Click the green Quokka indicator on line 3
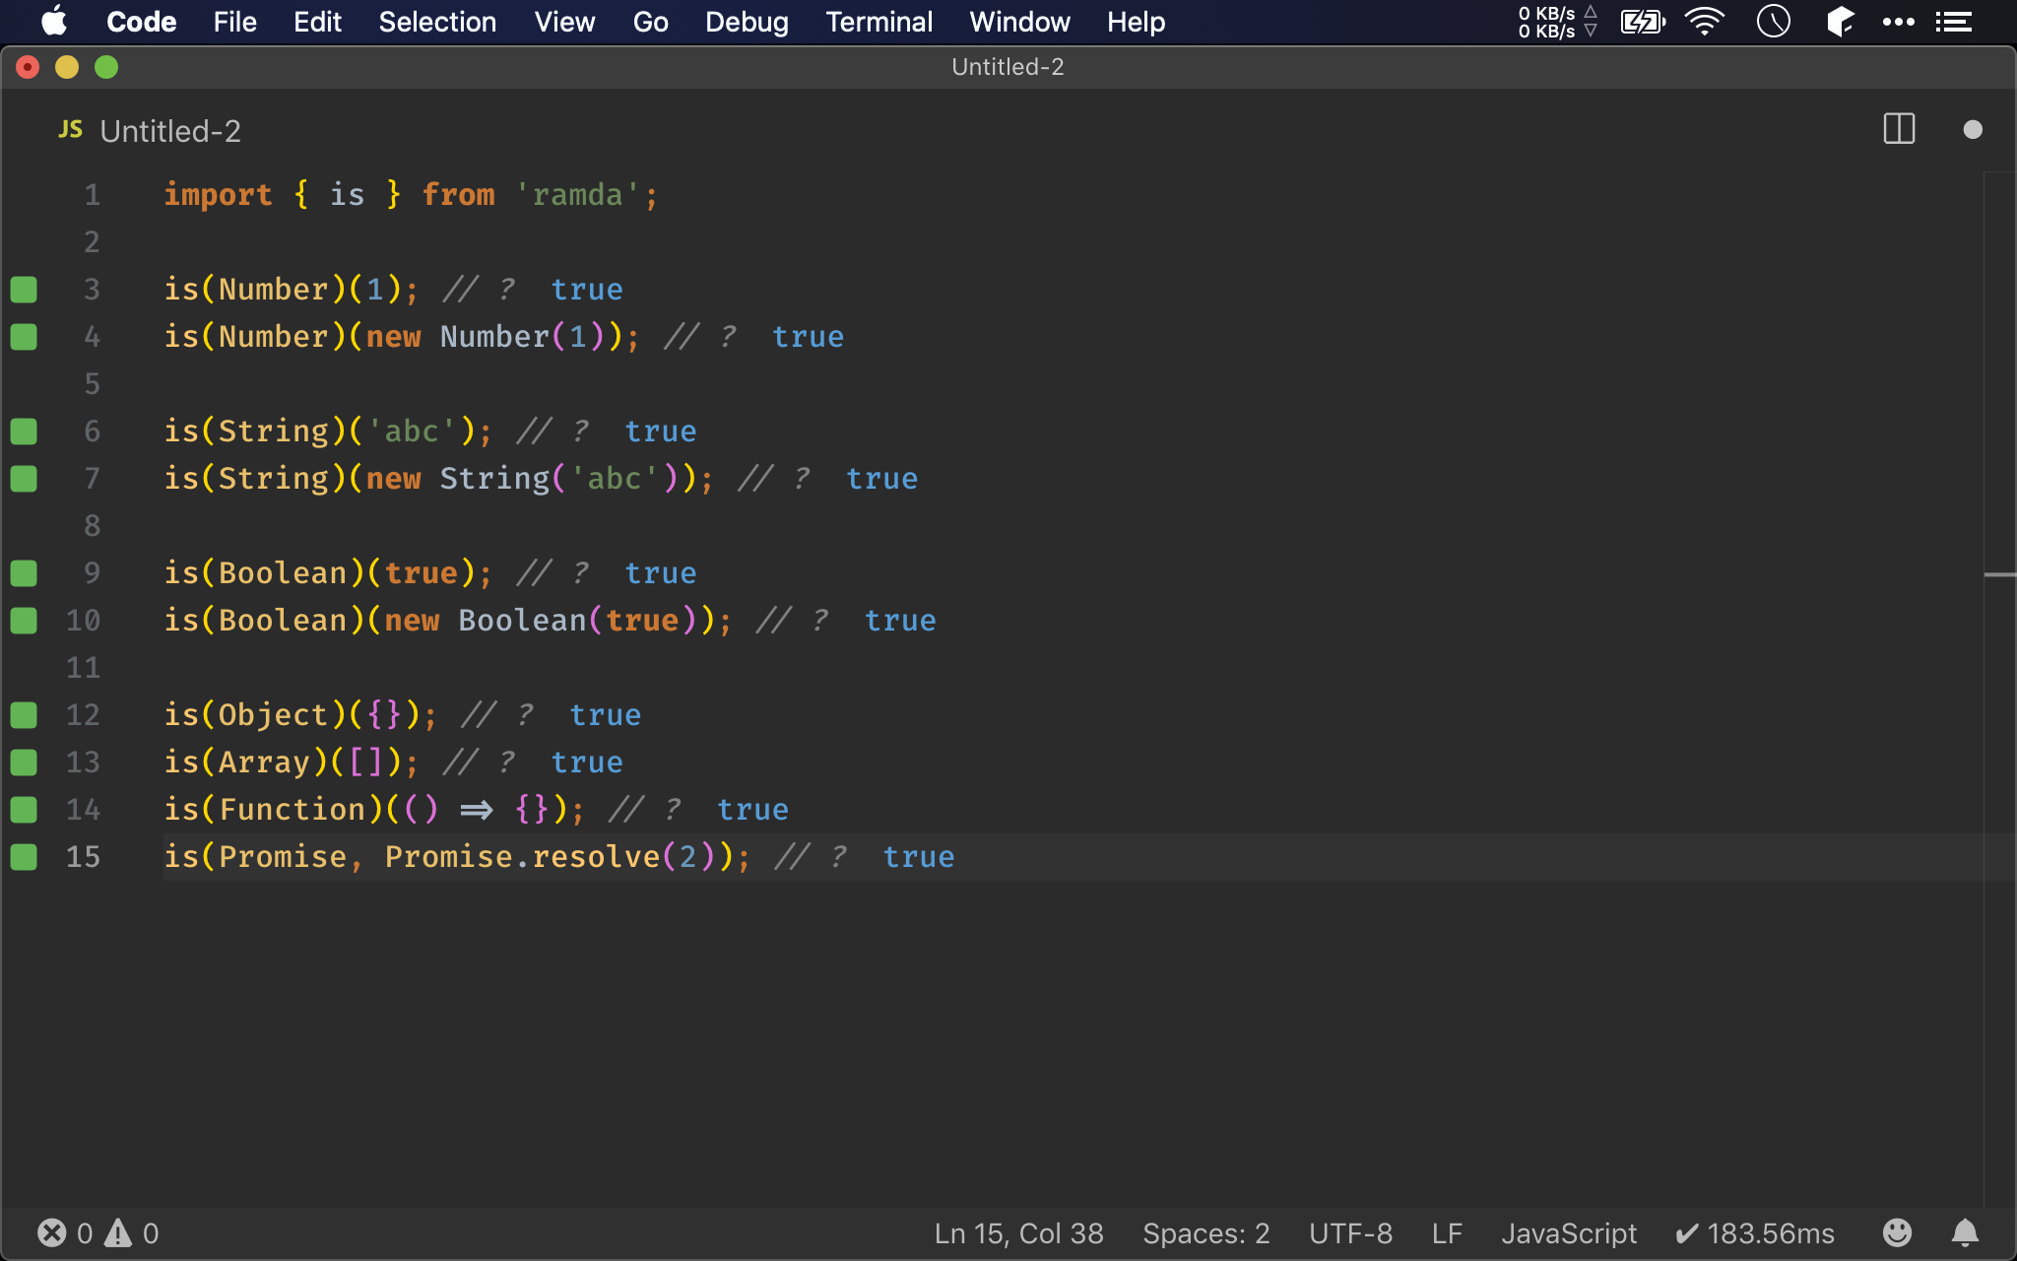This screenshot has width=2017, height=1261. pos(24,290)
